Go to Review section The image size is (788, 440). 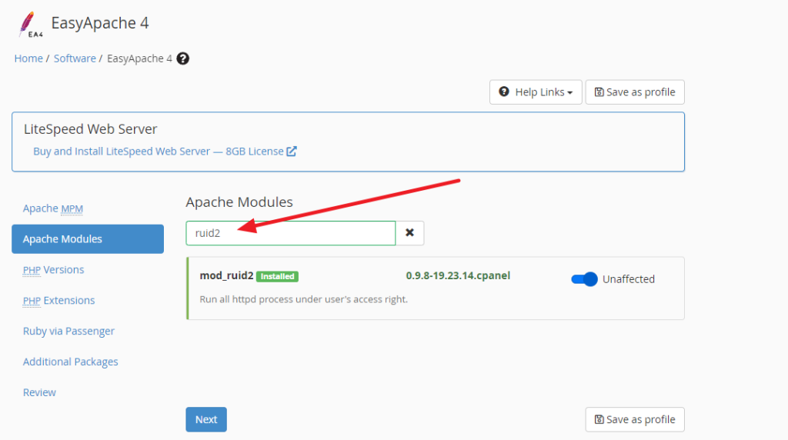click(39, 393)
